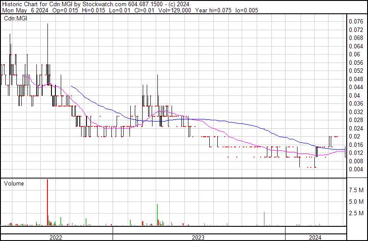Click the 0.06 price axis label

355,54
